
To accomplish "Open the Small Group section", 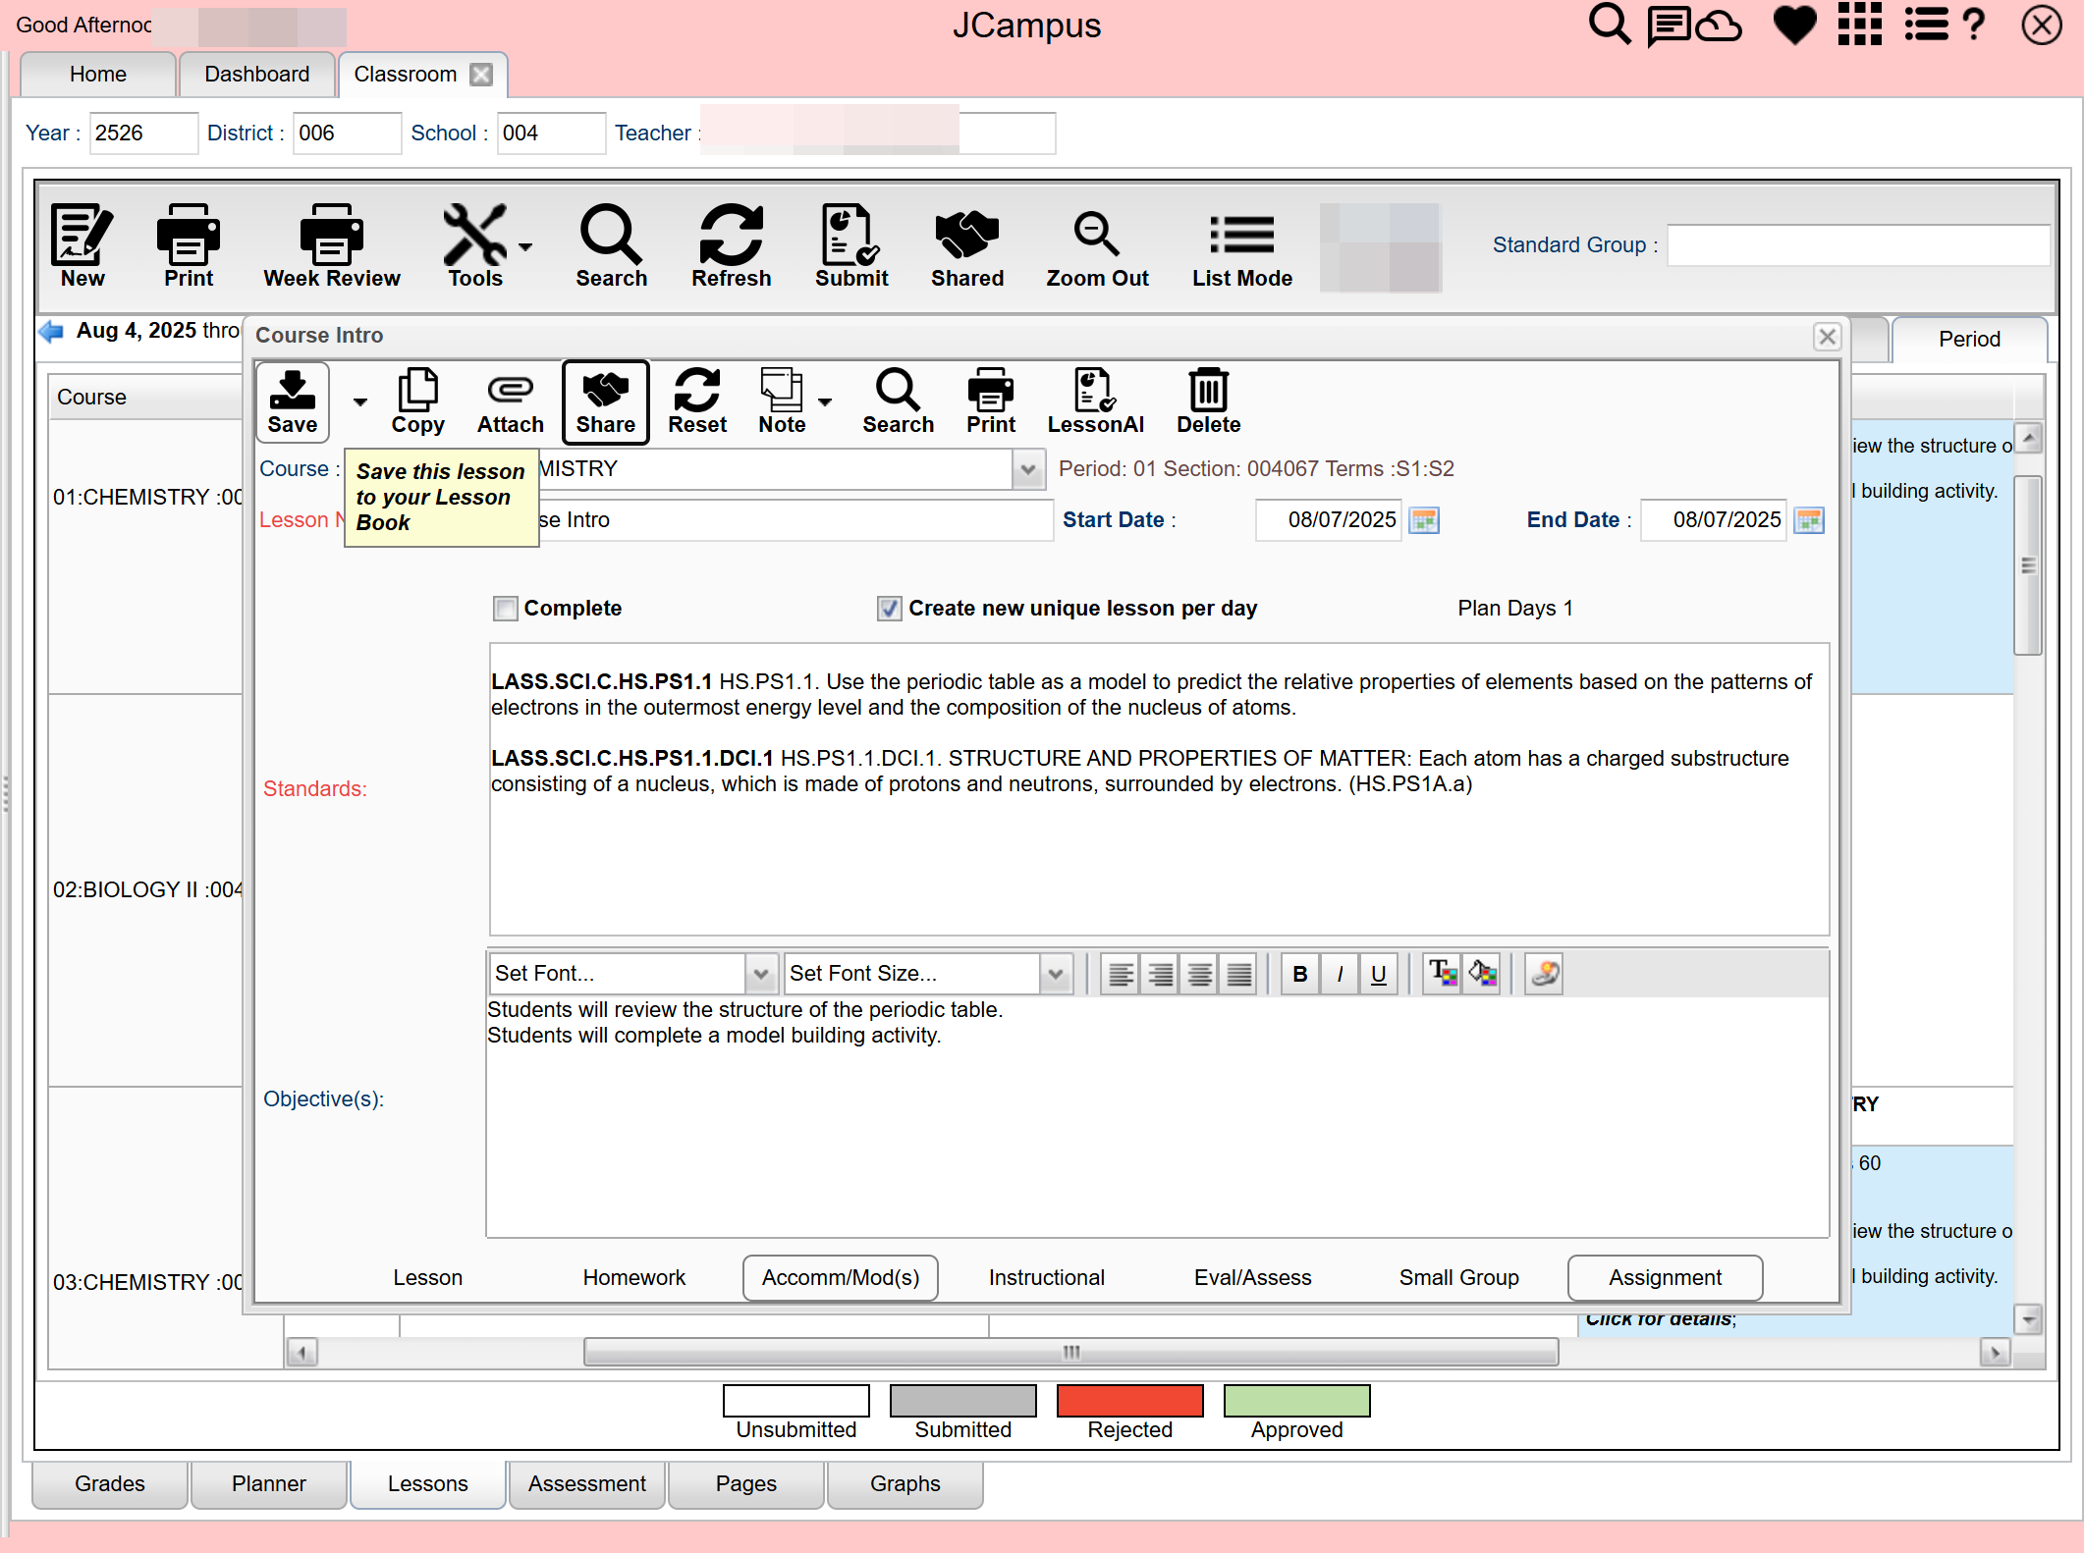I will [x=1459, y=1277].
